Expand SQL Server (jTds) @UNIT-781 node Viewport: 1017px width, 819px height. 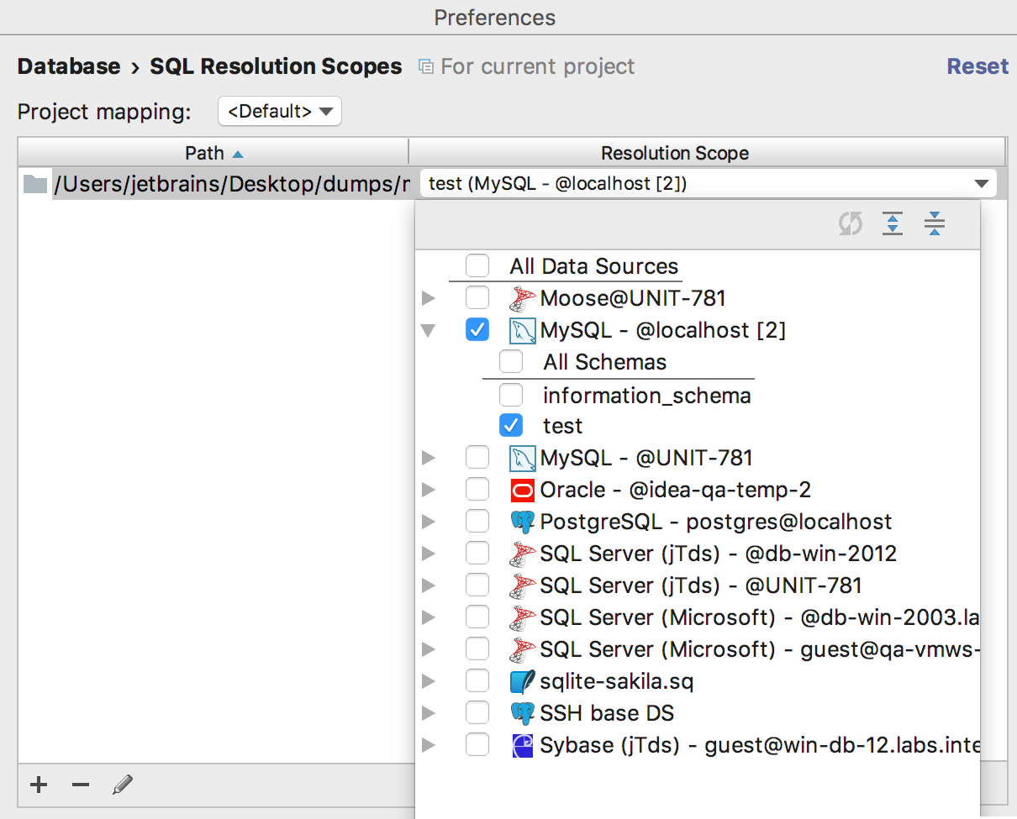(x=429, y=585)
